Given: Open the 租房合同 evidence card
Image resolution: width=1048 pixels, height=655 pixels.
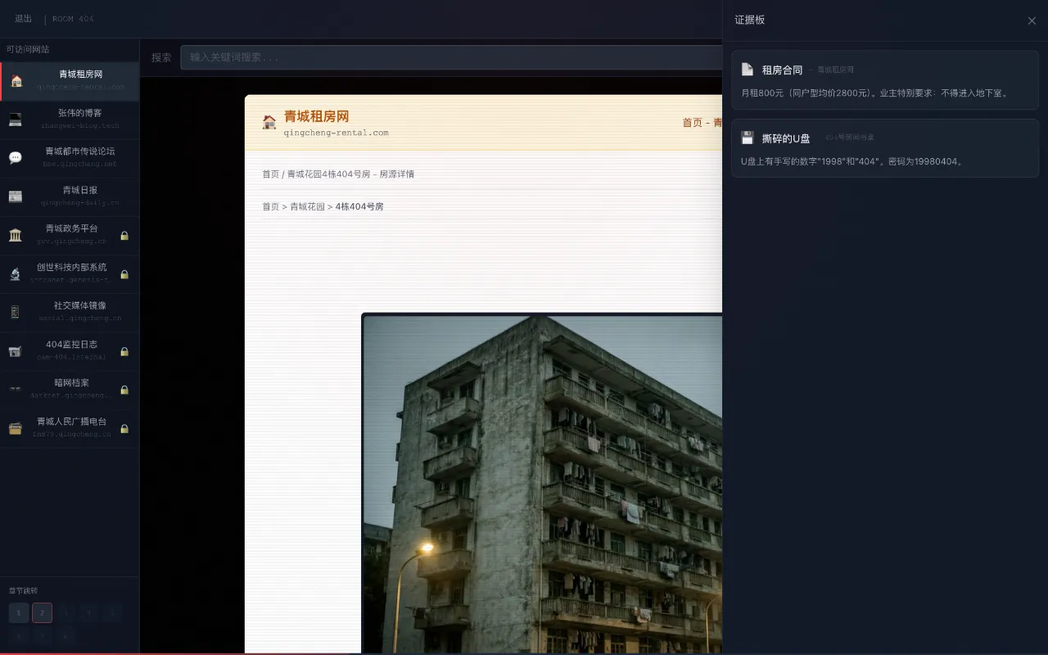Looking at the screenshot, I should [885, 80].
